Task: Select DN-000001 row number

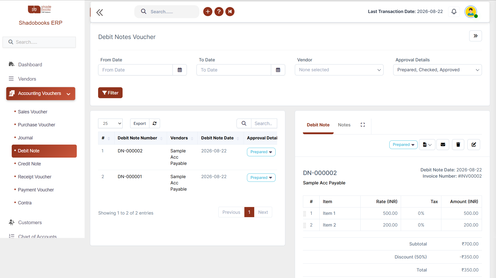Action: pos(103,177)
